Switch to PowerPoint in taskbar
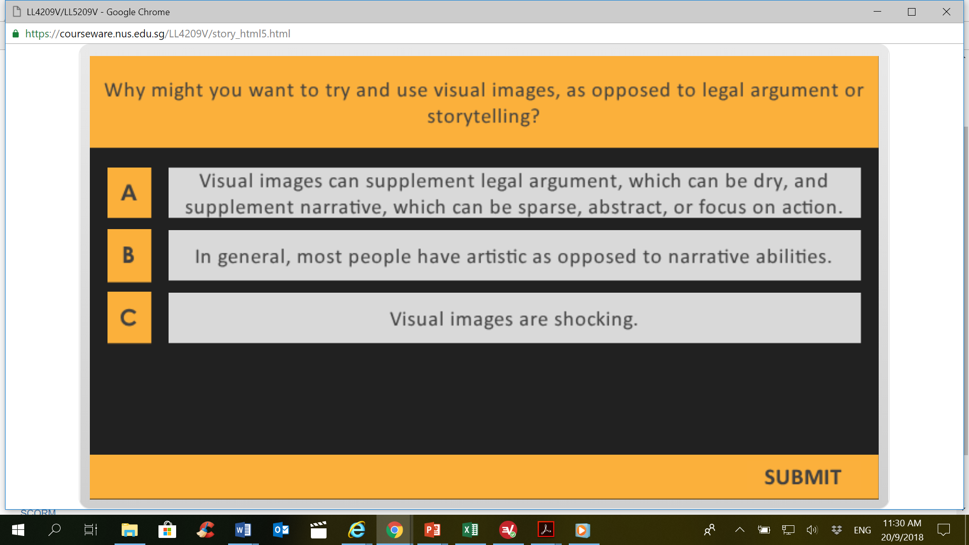Screen dimensions: 969x545 [433, 530]
